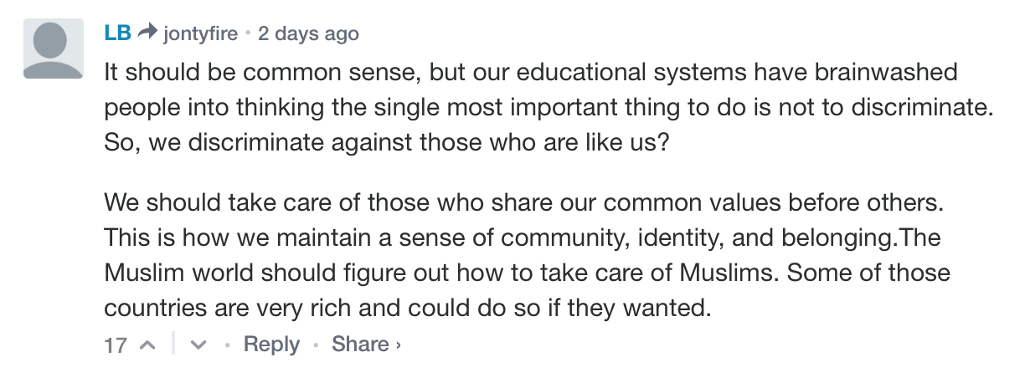
Task: Click the separator line between vote arrows
Action: (173, 344)
